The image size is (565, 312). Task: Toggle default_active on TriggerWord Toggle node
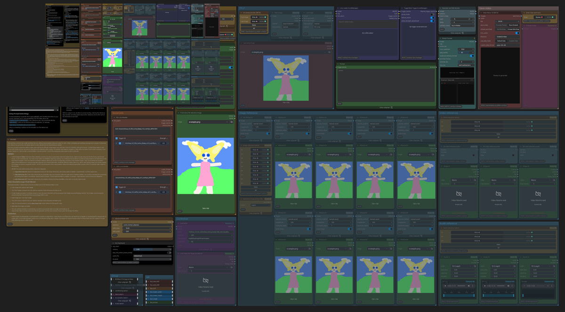pyautogui.click(x=432, y=18)
